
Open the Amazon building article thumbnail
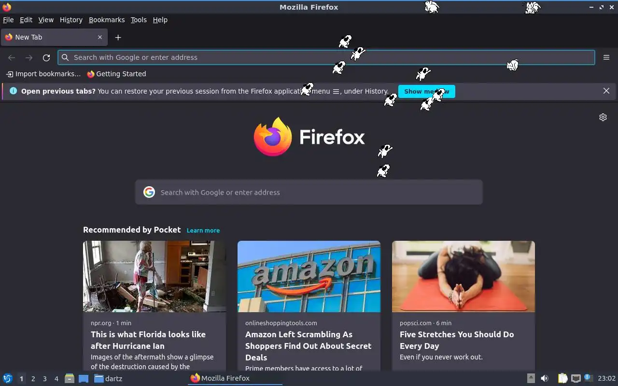(x=309, y=276)
